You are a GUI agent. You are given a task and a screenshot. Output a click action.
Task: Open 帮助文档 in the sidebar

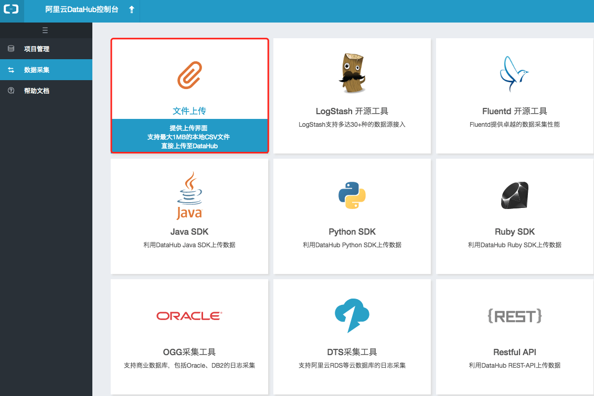click(x=46, y=91)
